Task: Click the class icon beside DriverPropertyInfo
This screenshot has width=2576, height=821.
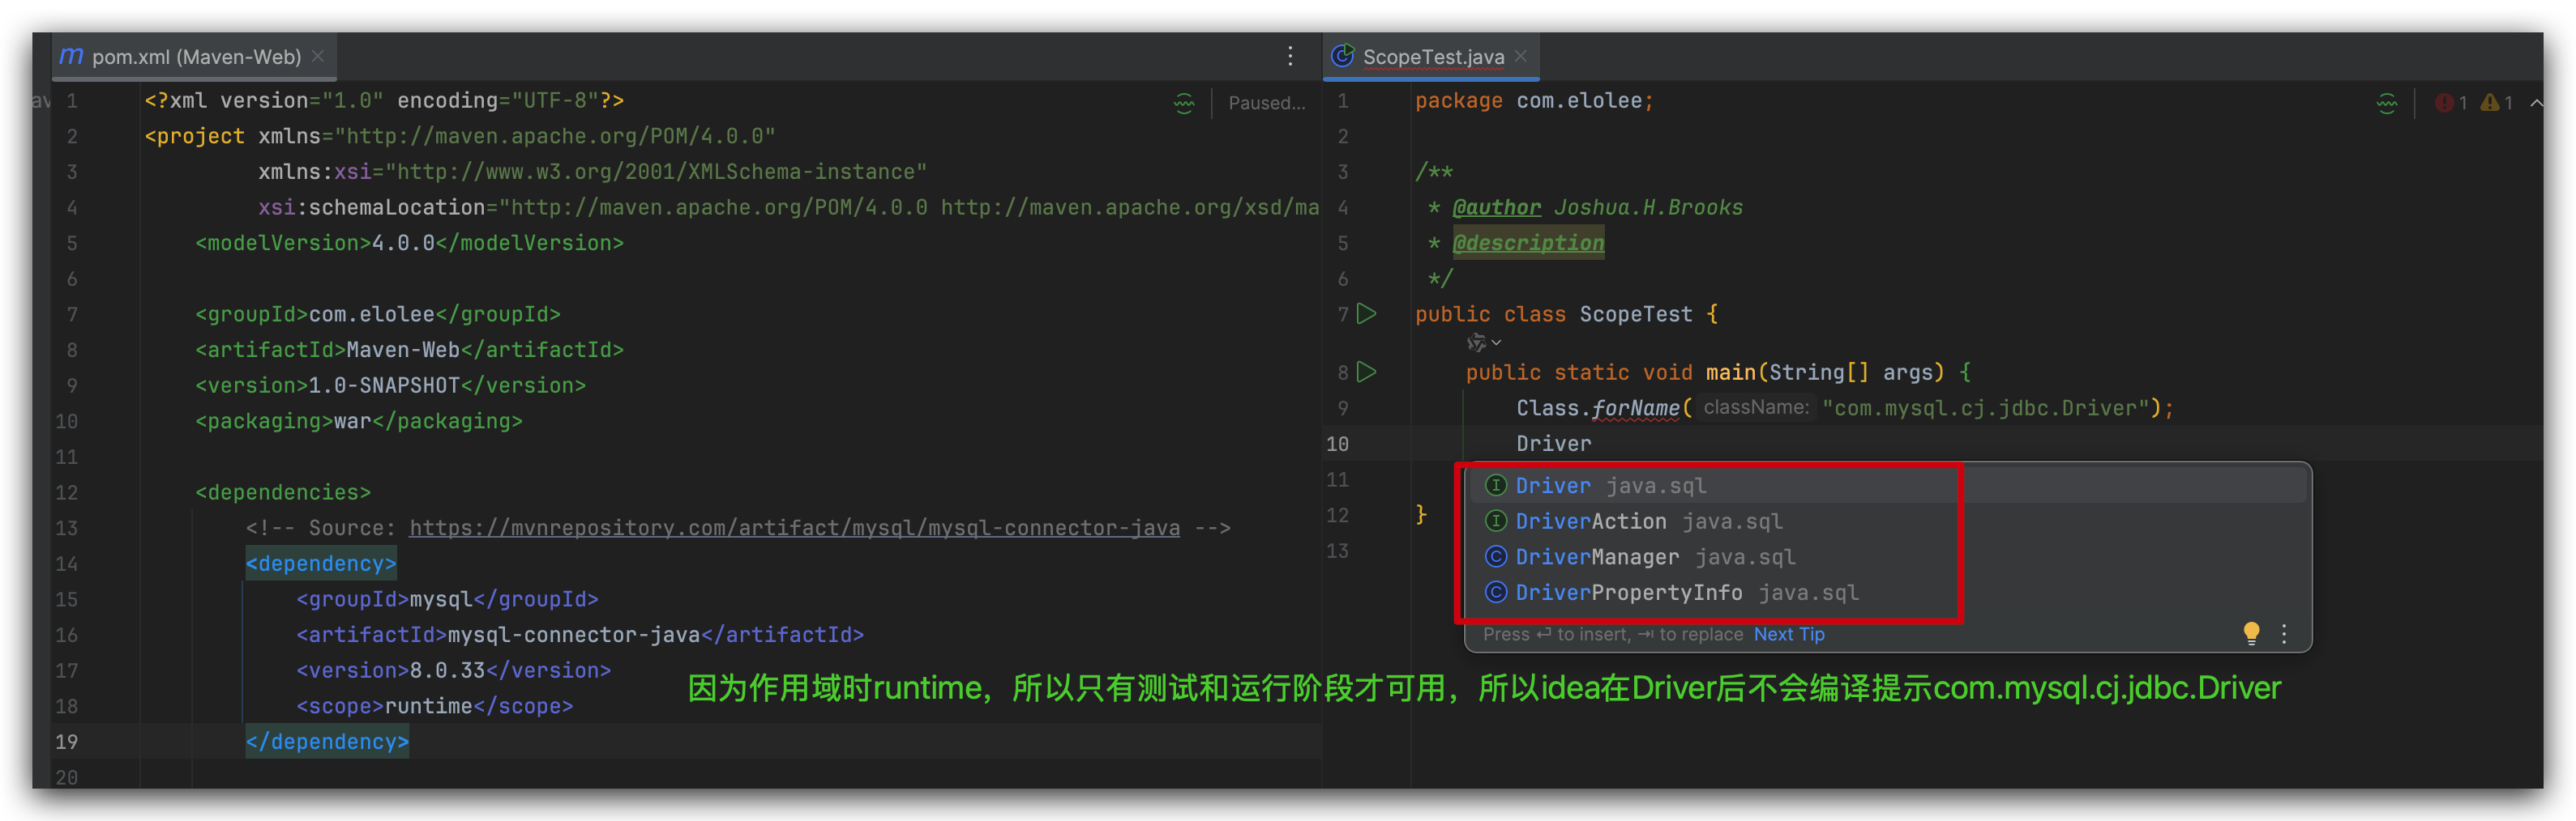Action: (1495, 593)
